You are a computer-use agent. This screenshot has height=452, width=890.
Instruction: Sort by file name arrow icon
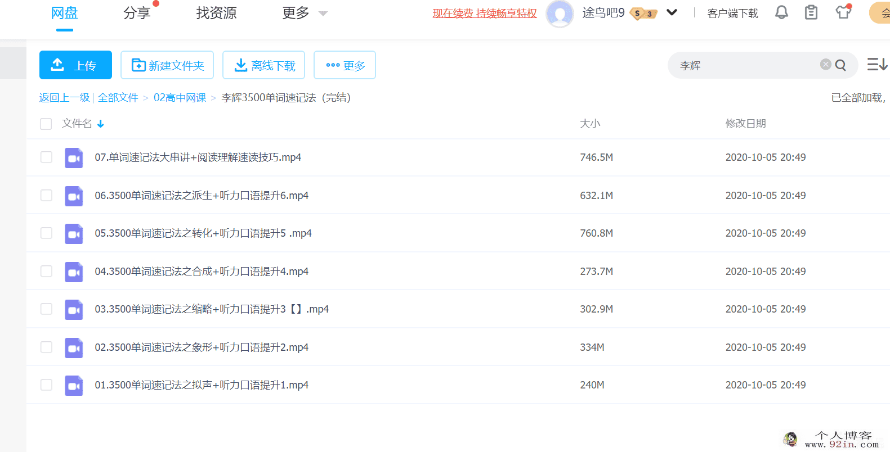pos(101,124)
